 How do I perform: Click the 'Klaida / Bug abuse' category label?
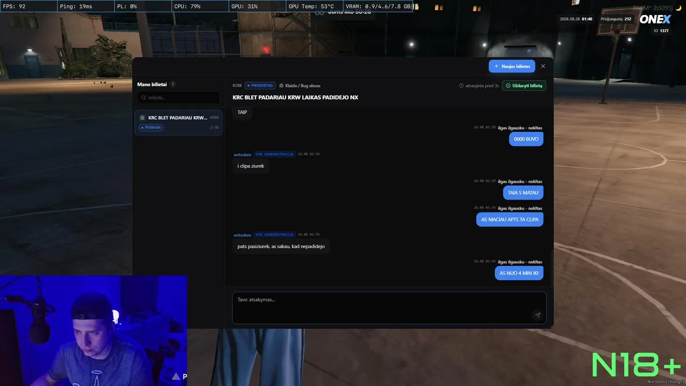coord(303,86)
